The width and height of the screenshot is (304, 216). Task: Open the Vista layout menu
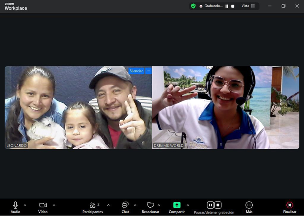pyautogui.click(x=248, y=6)
